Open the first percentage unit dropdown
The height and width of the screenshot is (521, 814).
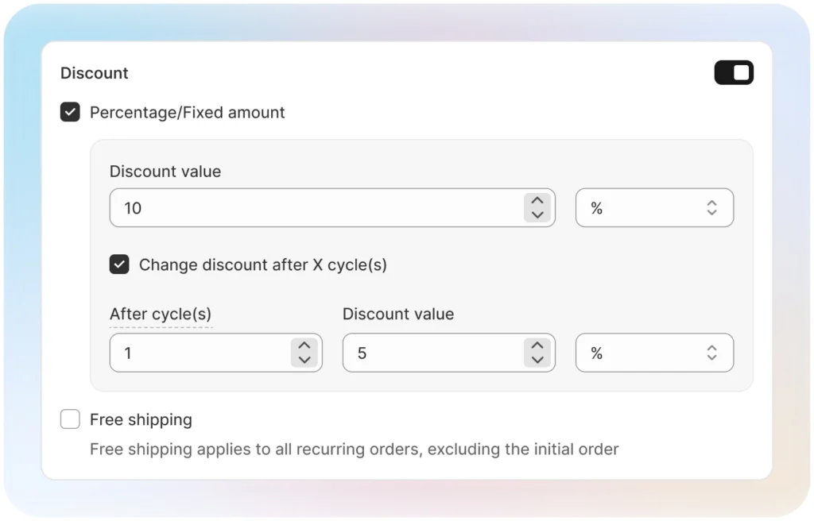(x=654, y=207)
